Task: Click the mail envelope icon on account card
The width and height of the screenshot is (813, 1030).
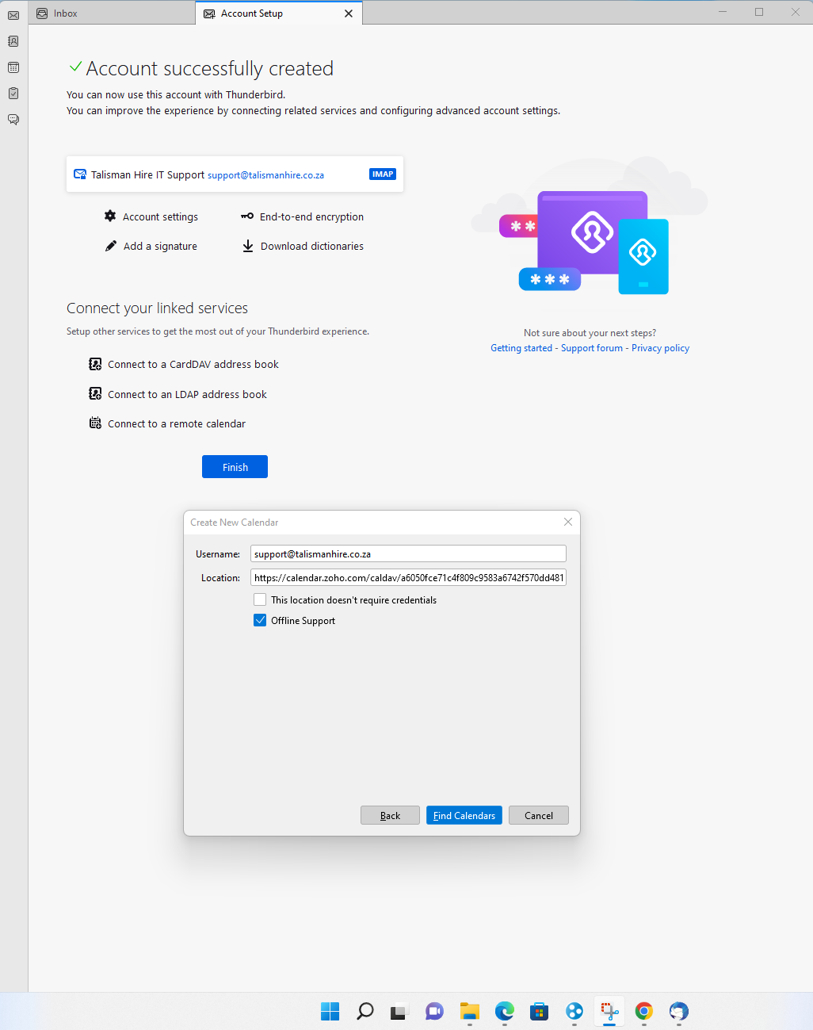Action: click(x=80, y=174)
